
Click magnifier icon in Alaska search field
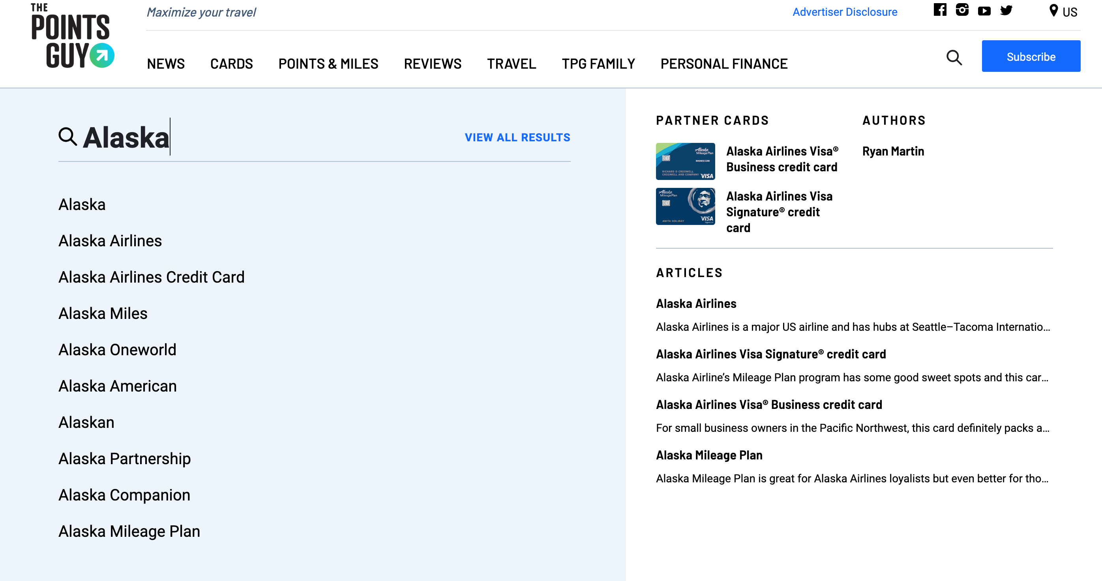pyautogui.click(x=67, y=137)
